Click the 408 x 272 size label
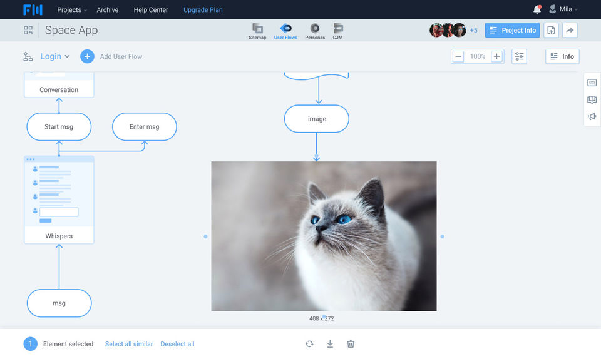 pyautogui.click(x=322, y=318)
